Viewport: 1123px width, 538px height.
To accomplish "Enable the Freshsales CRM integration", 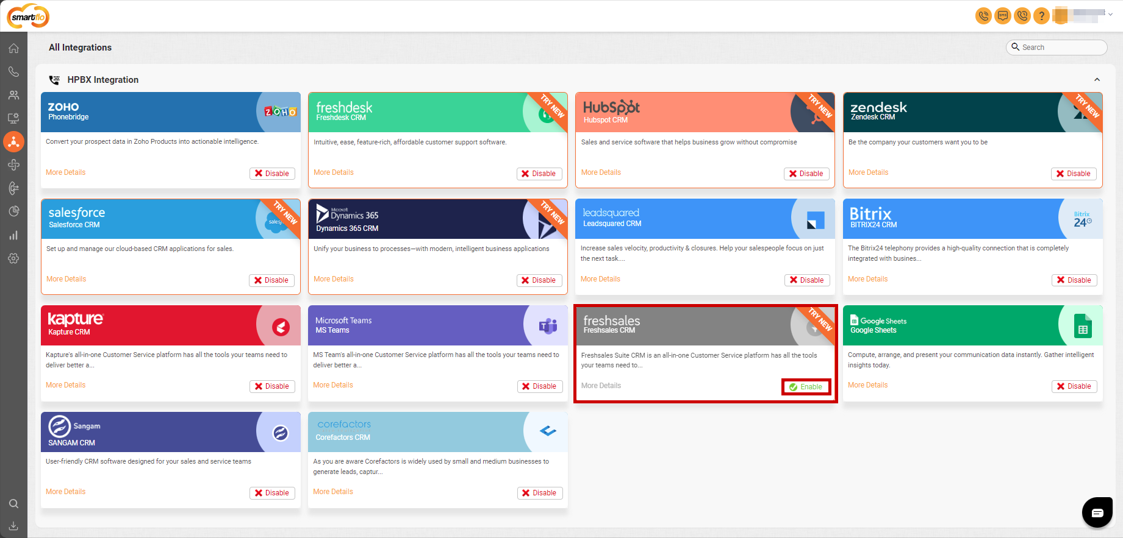I will [806, 387].
